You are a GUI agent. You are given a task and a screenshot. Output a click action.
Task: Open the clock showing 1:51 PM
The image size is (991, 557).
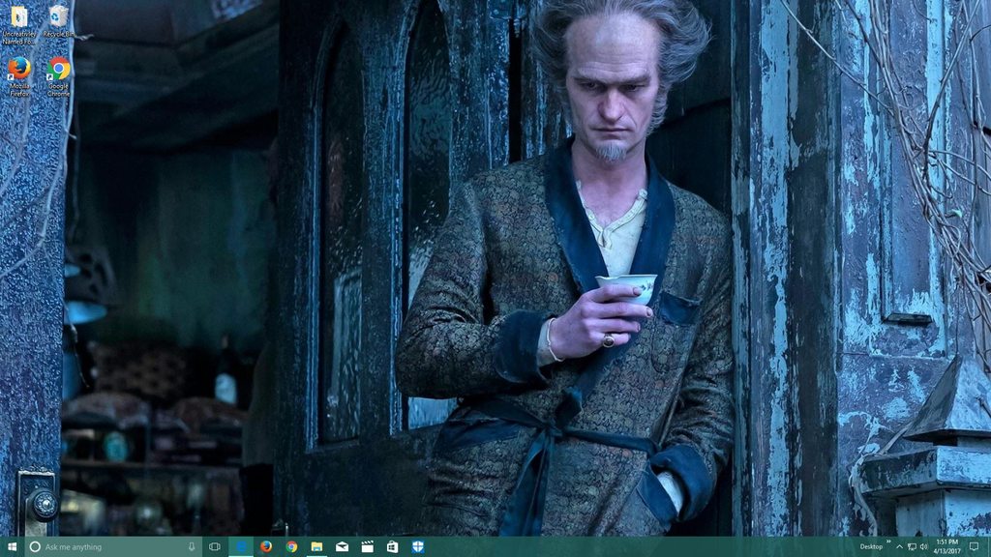(x=946, y=547)
